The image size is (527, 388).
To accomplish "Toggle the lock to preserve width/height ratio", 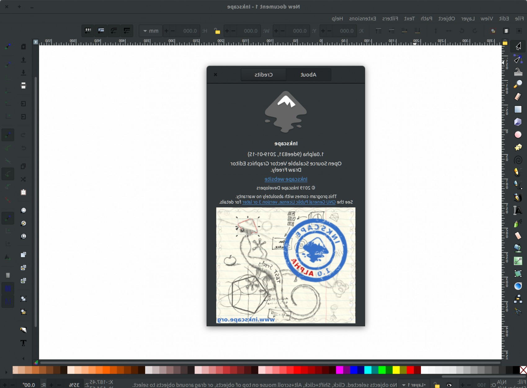I will click(x=217, y=31).
